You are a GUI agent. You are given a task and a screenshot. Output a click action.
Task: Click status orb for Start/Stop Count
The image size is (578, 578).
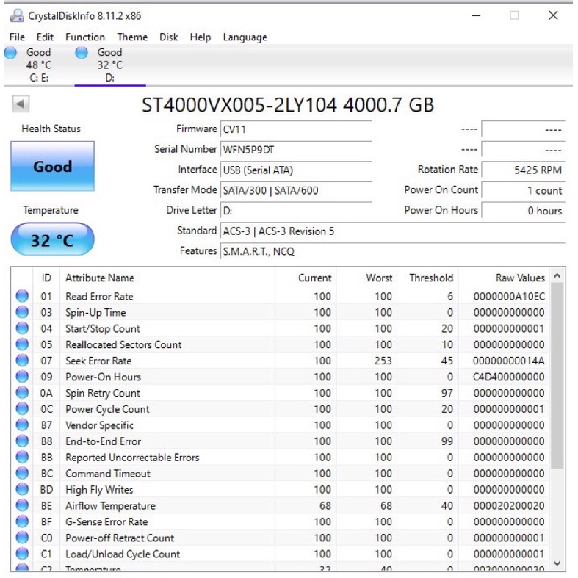(x=22, y=328)
